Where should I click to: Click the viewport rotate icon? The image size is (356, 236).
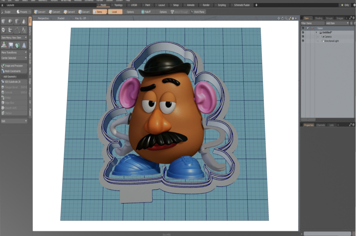[282, 18]
